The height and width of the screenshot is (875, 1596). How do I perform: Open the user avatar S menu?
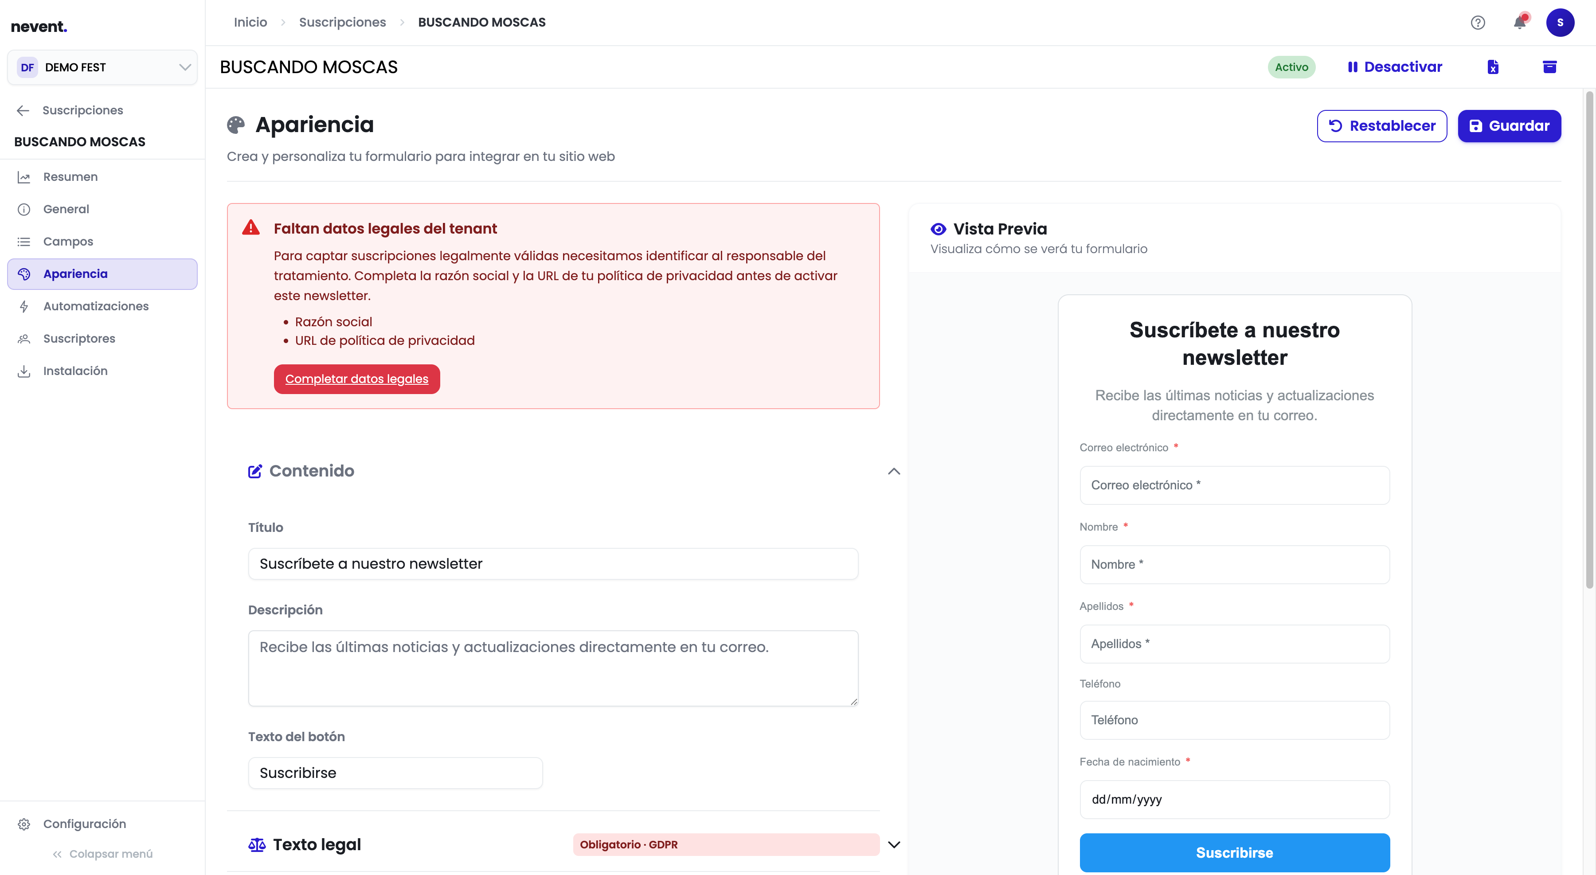click(1560, 22)
